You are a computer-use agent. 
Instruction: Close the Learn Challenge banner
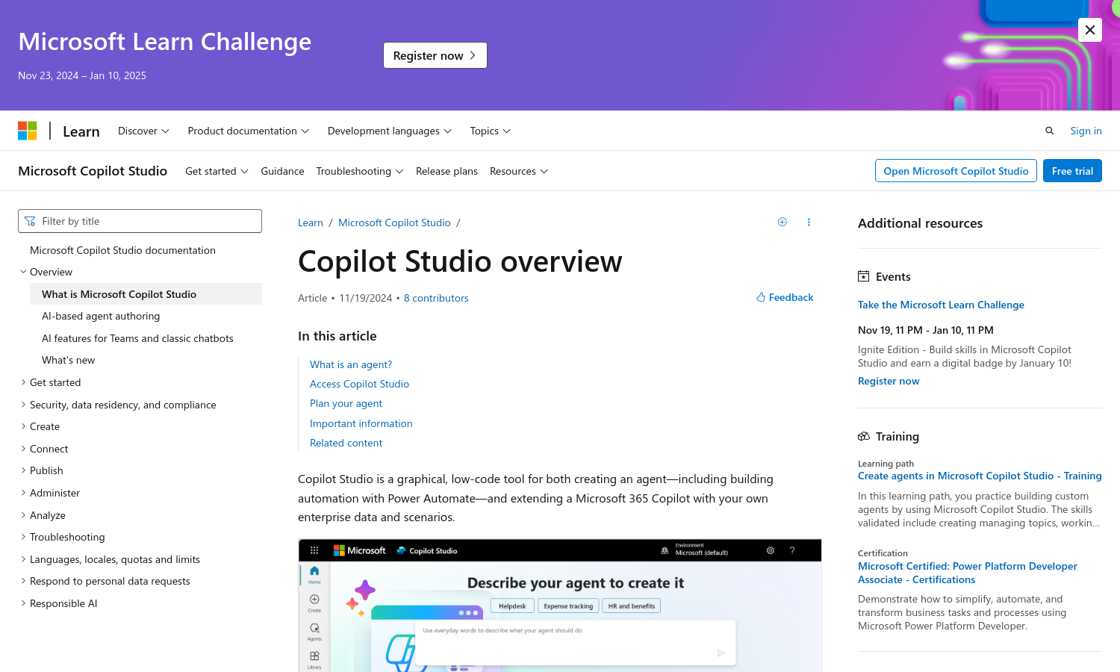click(1089, 30)
